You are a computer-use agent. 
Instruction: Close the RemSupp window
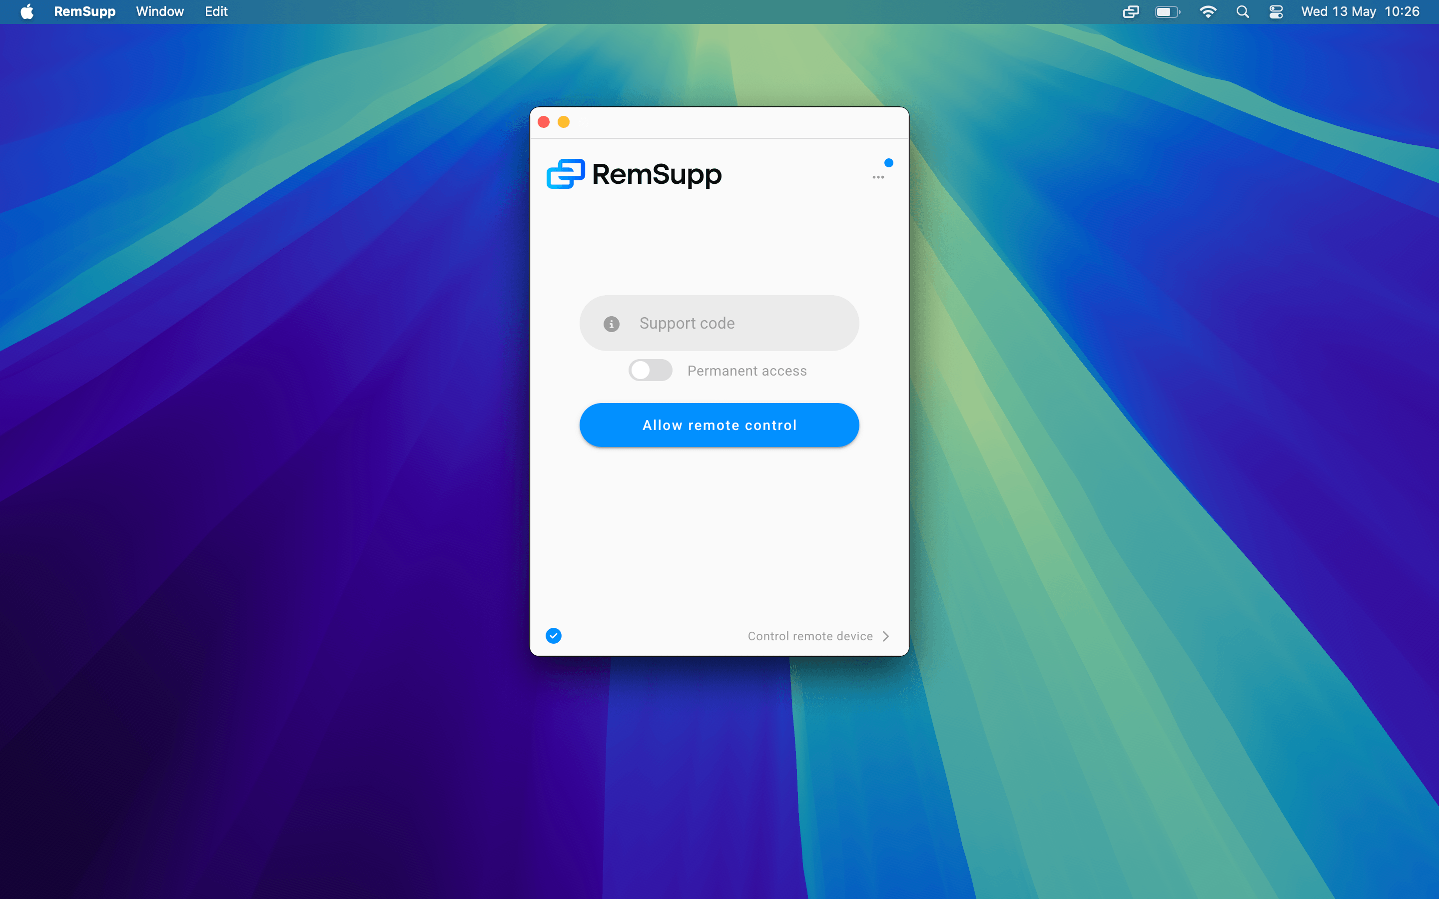point(544,122)
